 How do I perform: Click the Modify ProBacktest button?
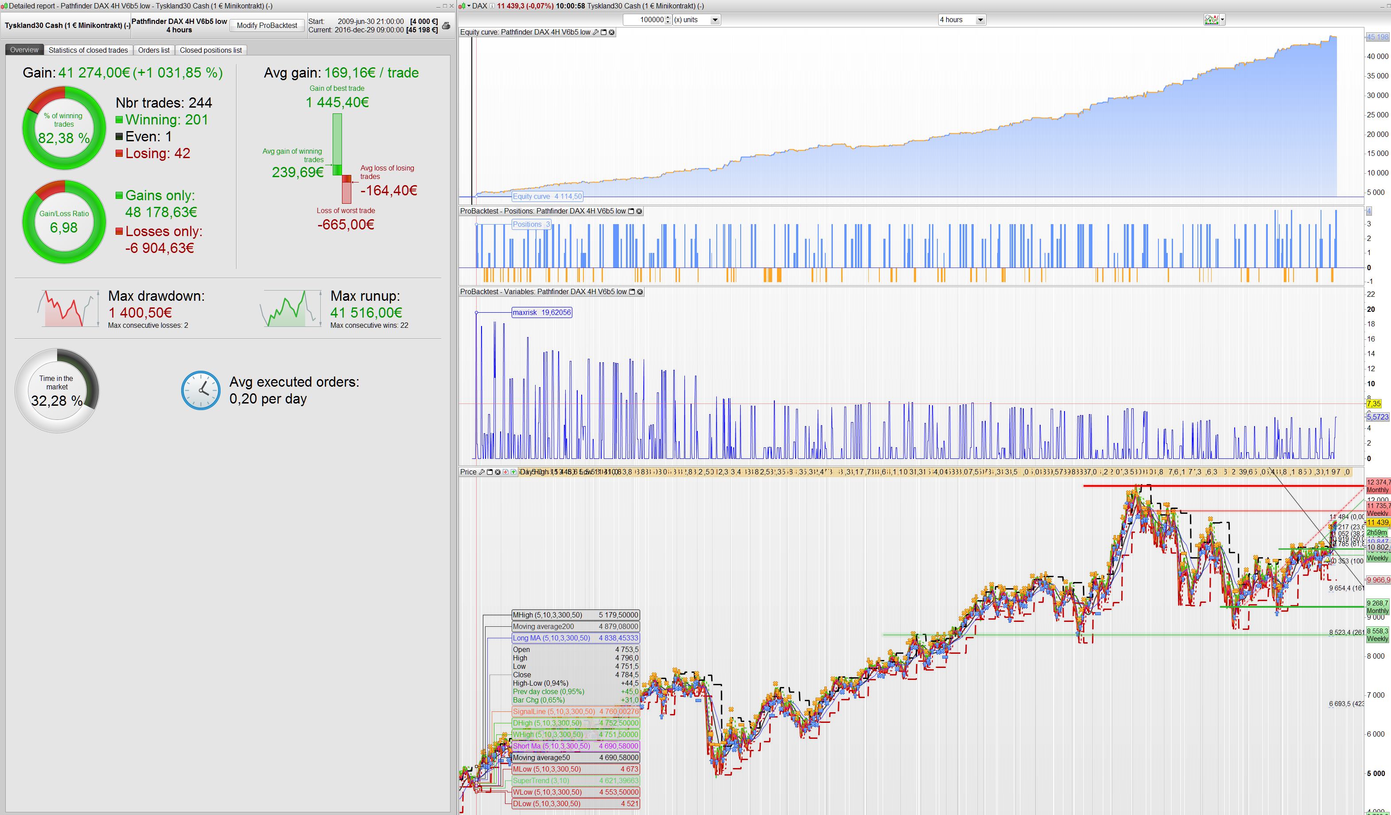coord(267,25)
